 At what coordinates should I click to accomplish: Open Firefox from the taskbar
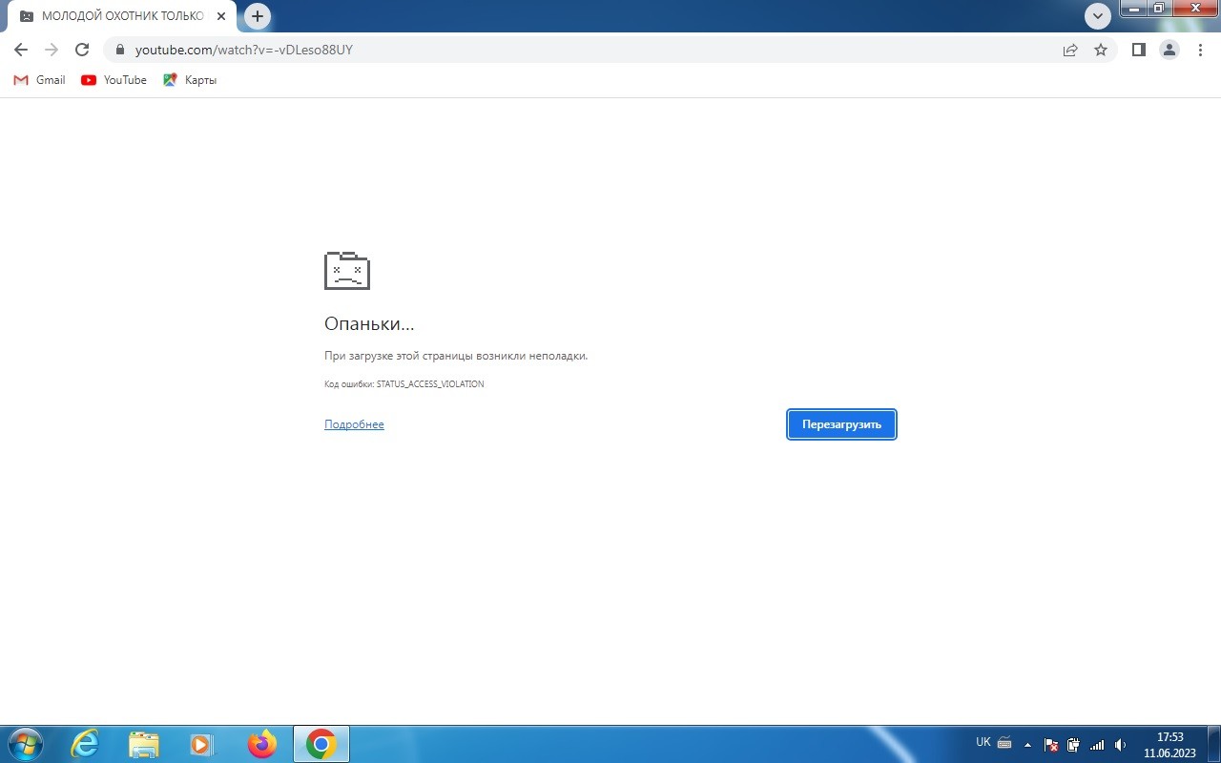point(261,744)
